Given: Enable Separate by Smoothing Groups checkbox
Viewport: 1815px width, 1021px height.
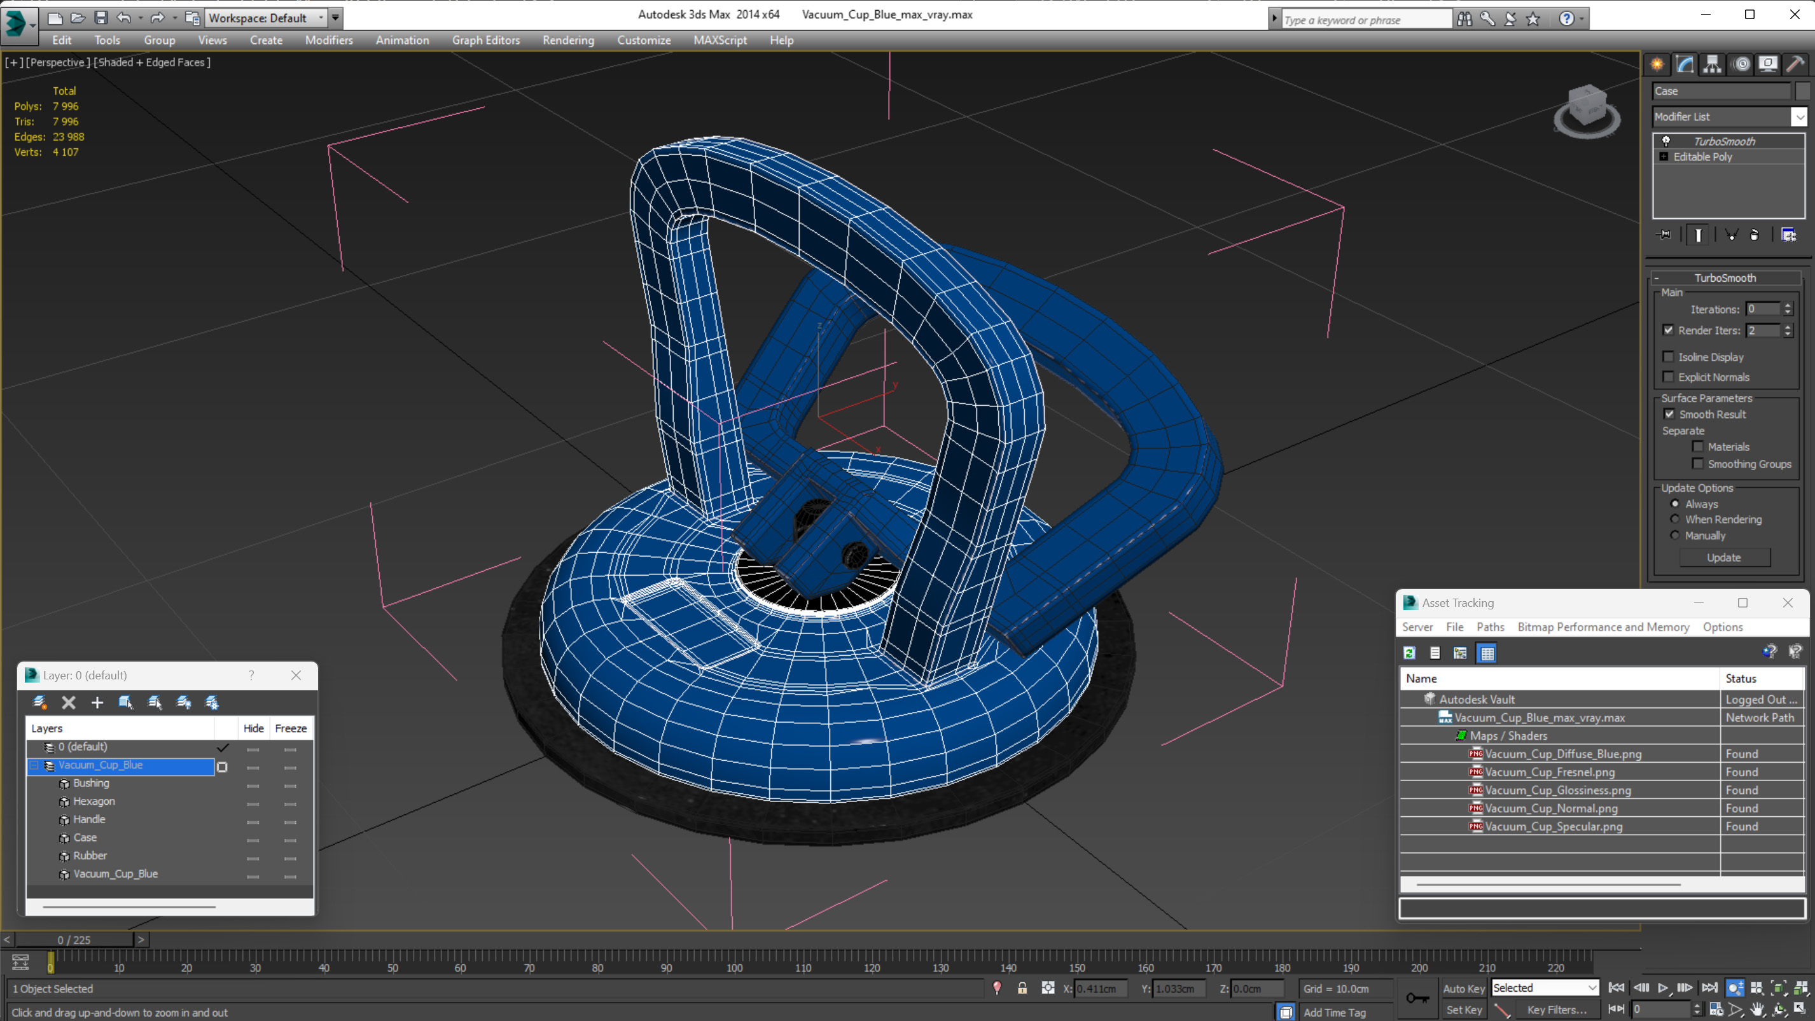Looking at the screenshot, I should pos(1698,463).
